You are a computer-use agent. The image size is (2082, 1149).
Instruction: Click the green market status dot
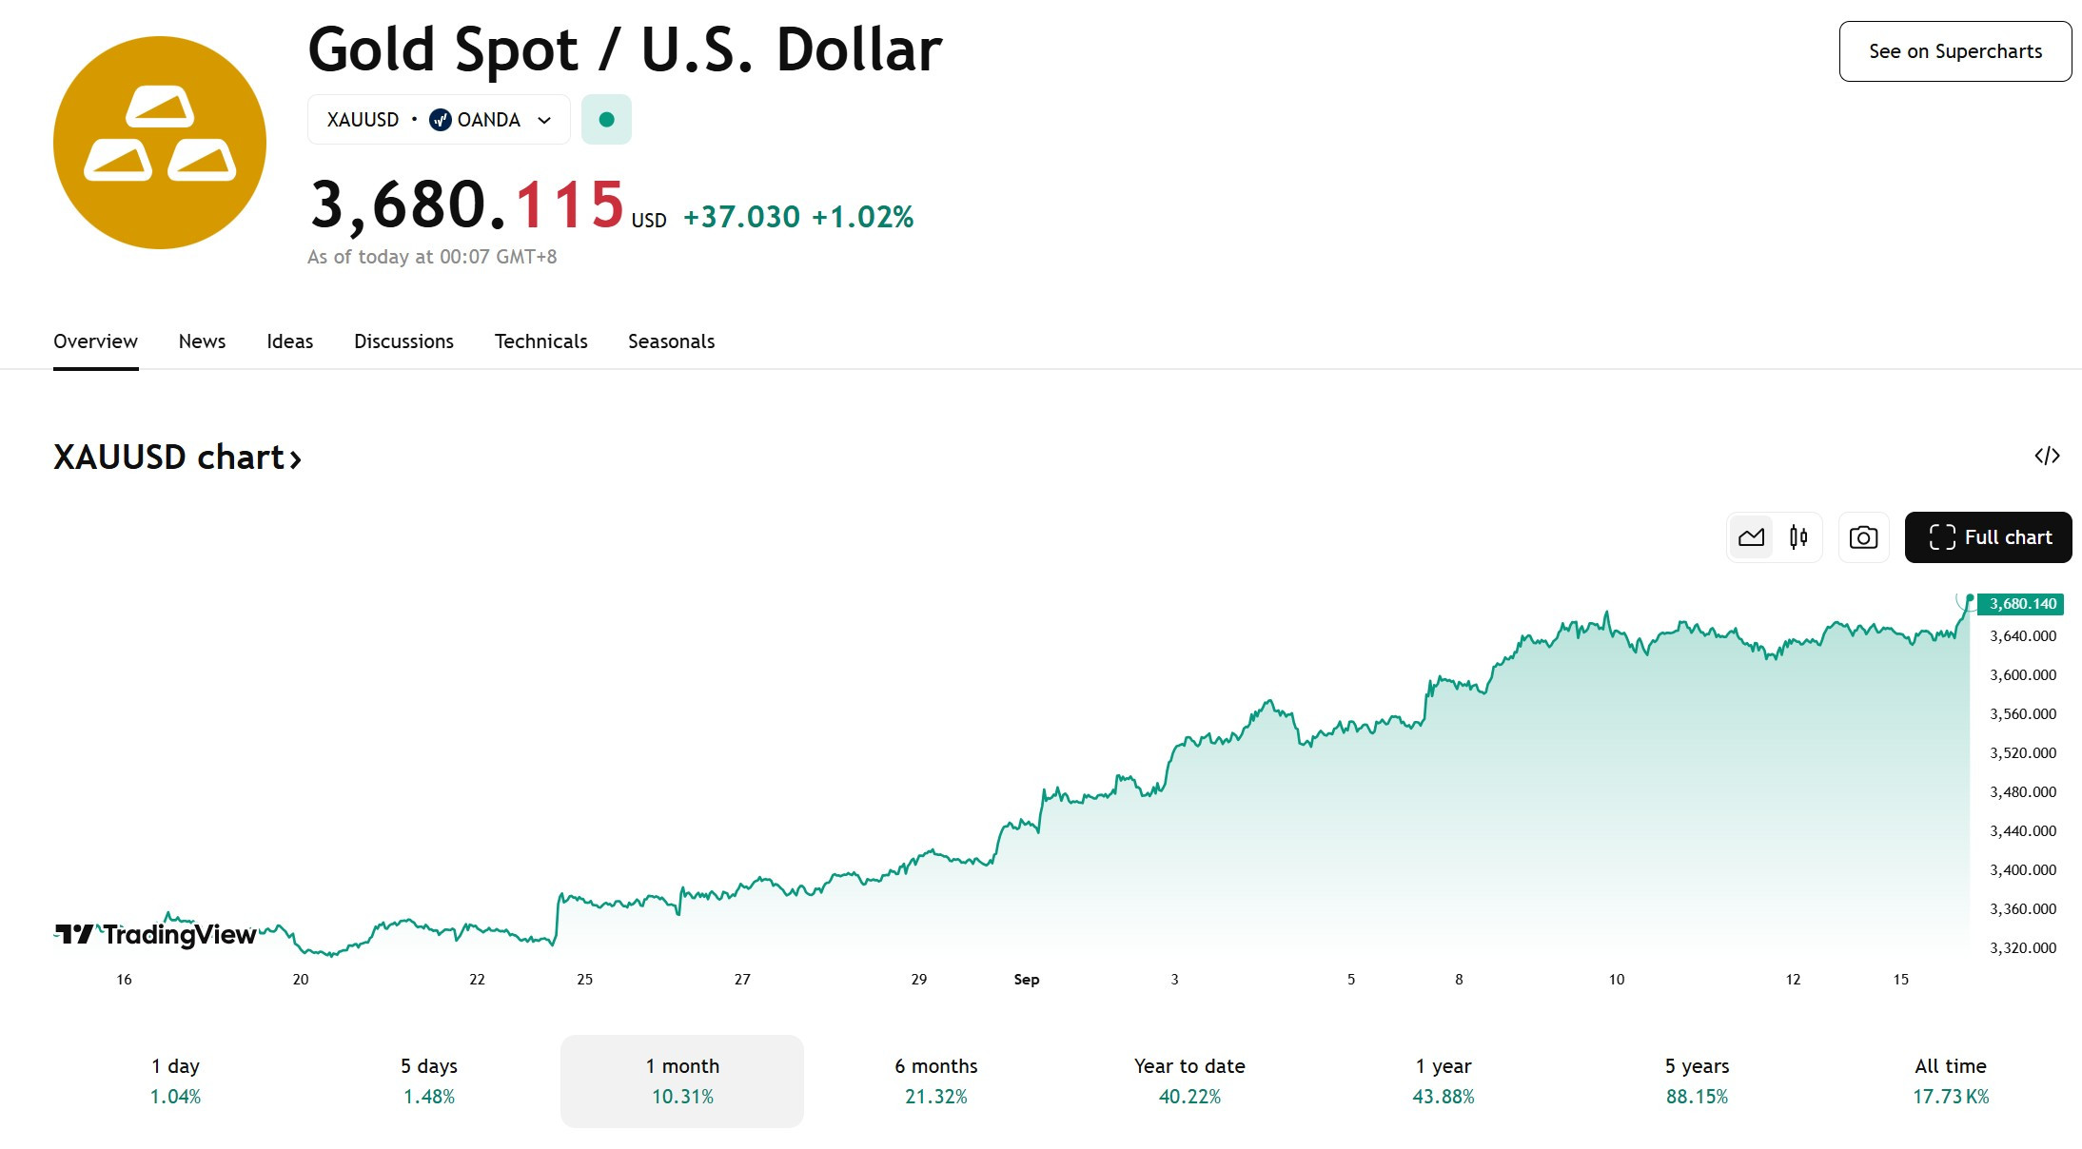[606, 120]
